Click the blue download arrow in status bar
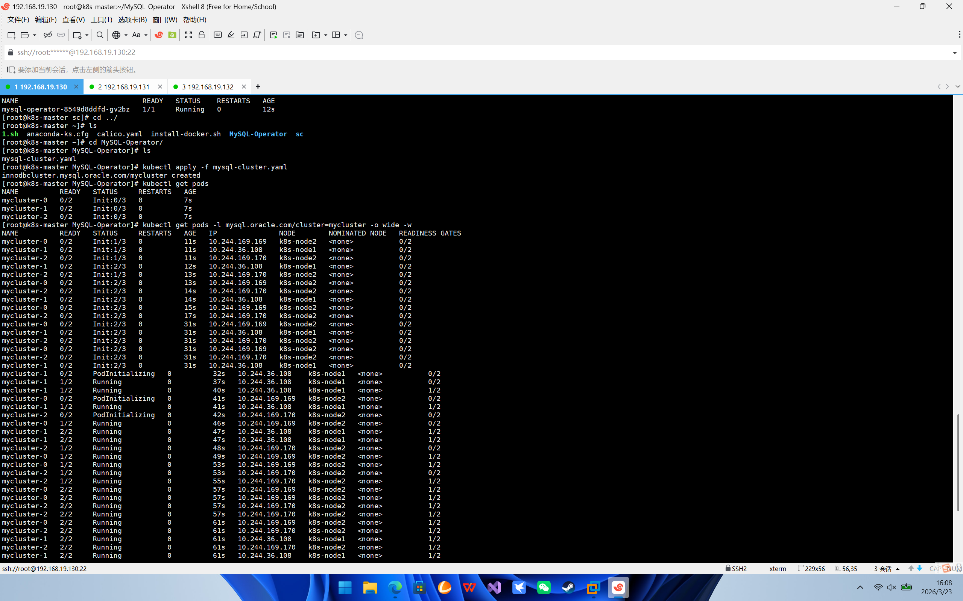The image size is (963, 601). 919,568
